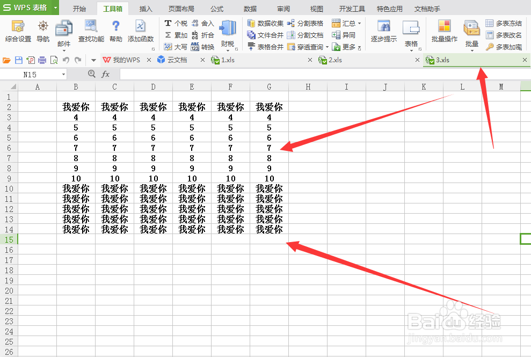The height and width of the screenshot is (357, 531).
Task: Open the 文件合并 file merge tool
Action: coord(265,35)
